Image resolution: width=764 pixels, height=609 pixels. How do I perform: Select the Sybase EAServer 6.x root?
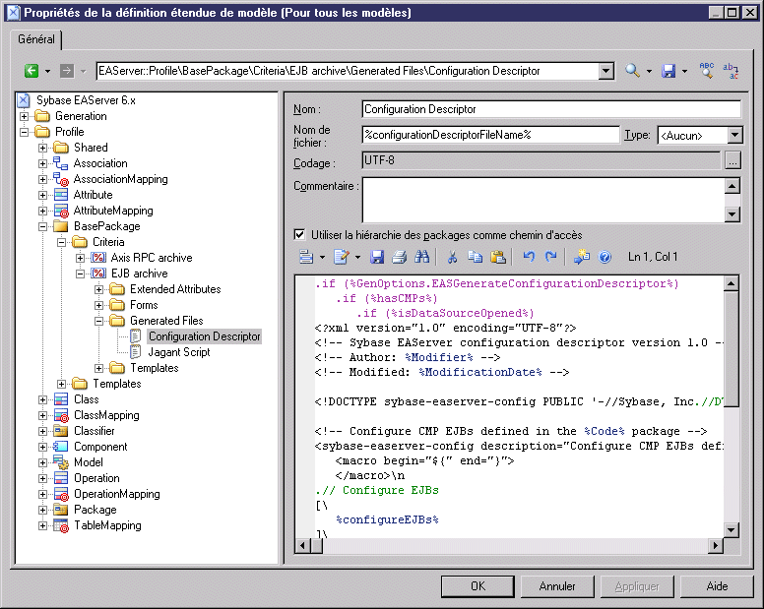[86, 100]
